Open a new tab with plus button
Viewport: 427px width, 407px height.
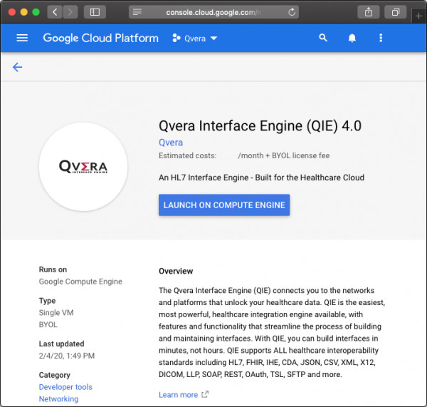coord(419,16)
